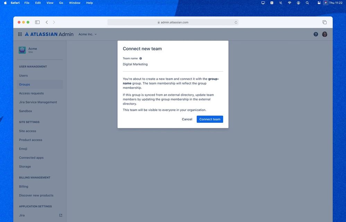Open Jira external link icon in sidebar

(61, 215)
